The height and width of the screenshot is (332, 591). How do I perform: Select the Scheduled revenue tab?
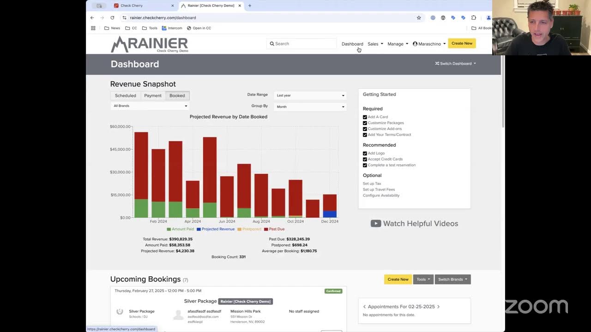[126, 95]
